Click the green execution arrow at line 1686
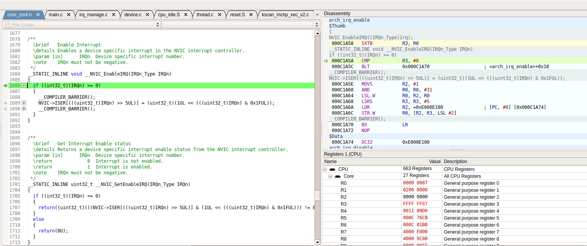 [5, 85]
